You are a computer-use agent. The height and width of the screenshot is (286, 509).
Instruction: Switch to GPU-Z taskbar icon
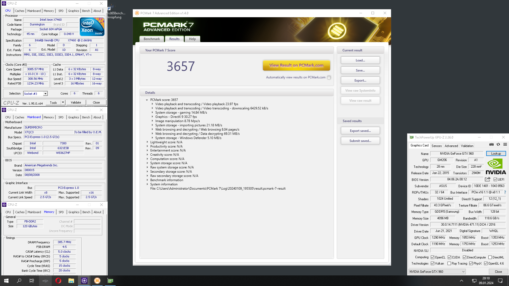(110, 281)
